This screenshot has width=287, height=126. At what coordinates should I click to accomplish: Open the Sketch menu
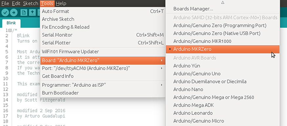31,4
